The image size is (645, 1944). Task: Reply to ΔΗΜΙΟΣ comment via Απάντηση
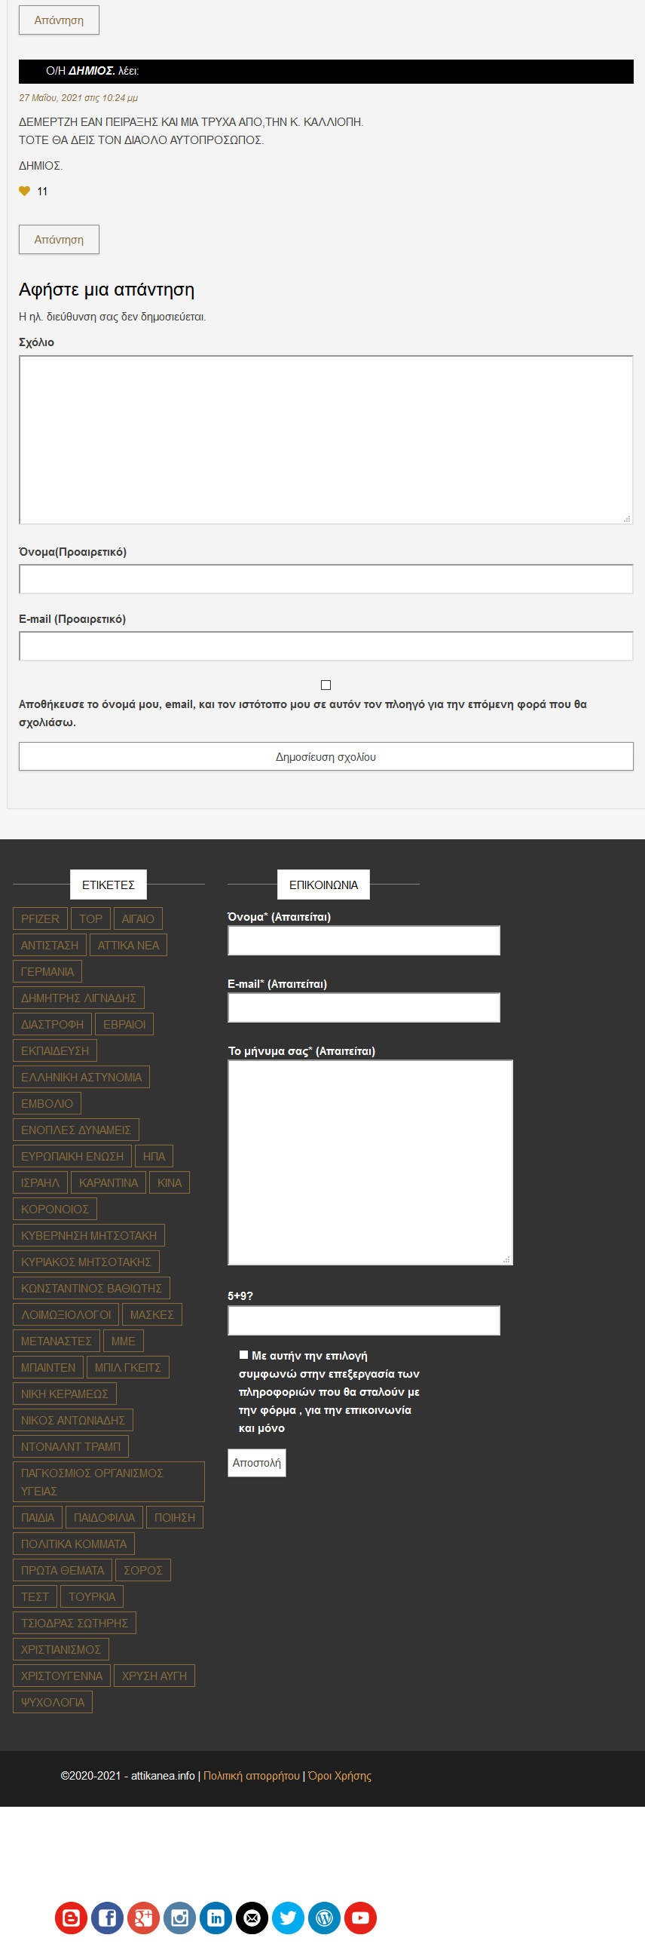pos(59,239)
